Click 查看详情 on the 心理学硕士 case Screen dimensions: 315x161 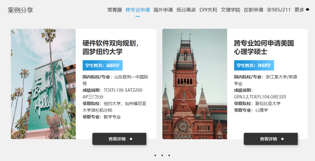[271, 139]
